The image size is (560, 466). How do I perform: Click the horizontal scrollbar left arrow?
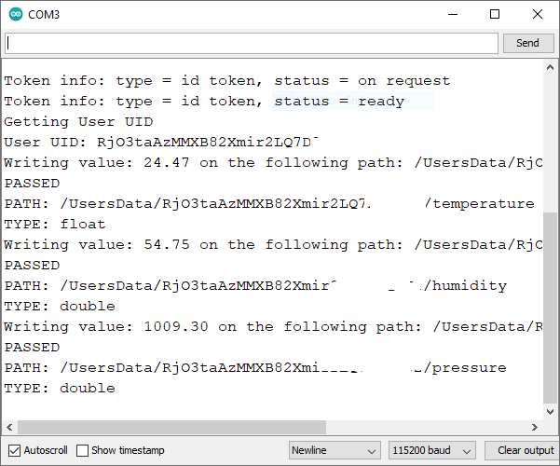point(9,428)
